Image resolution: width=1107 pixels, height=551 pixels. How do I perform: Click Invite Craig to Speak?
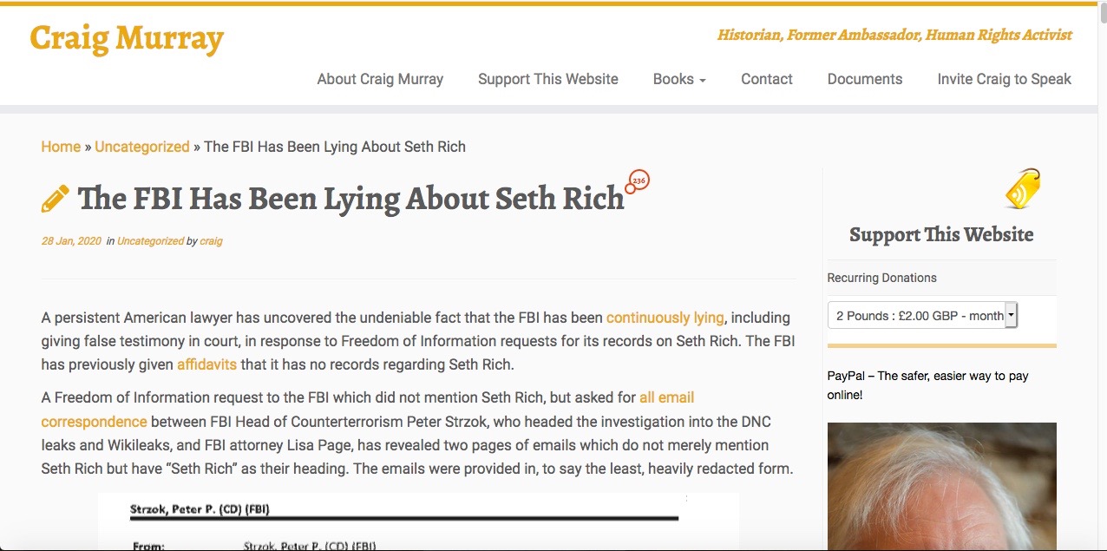[x=1005, y=79]
